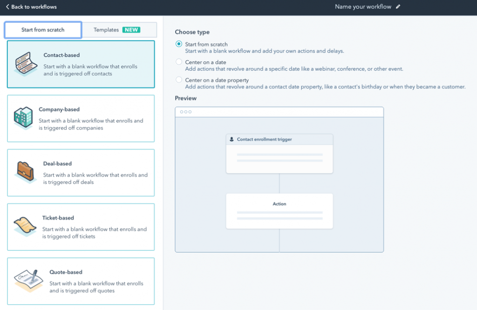Click the Action box in the preview
This screenshot has height=310, width=477.
click(x=279, y=210)
